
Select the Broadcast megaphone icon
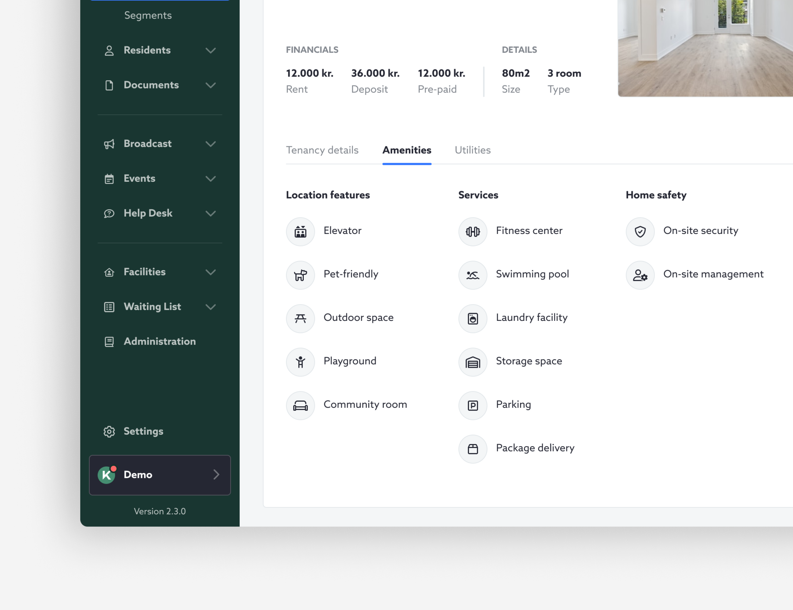tap(109, 144)
